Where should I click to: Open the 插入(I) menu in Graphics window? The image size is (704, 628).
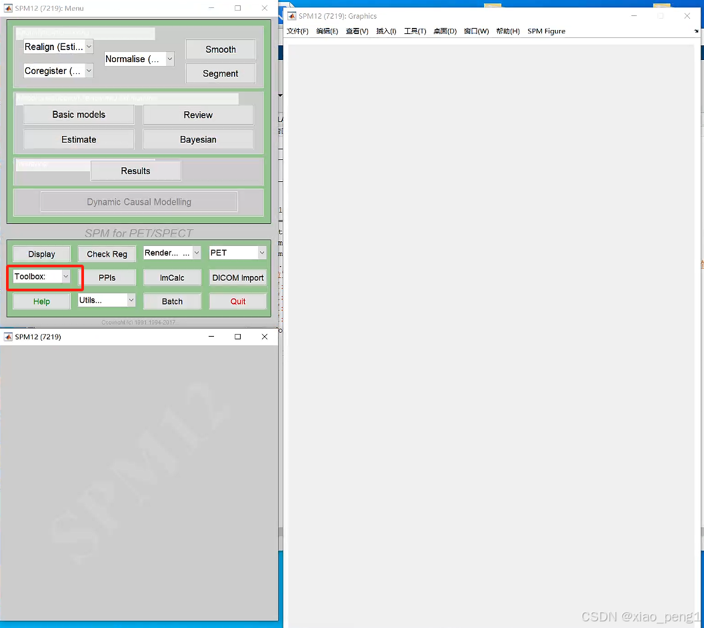click(x=386, y=31)
